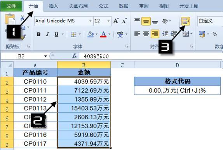
Task: Open the 自定义 number format combo box
Action: 210,21
